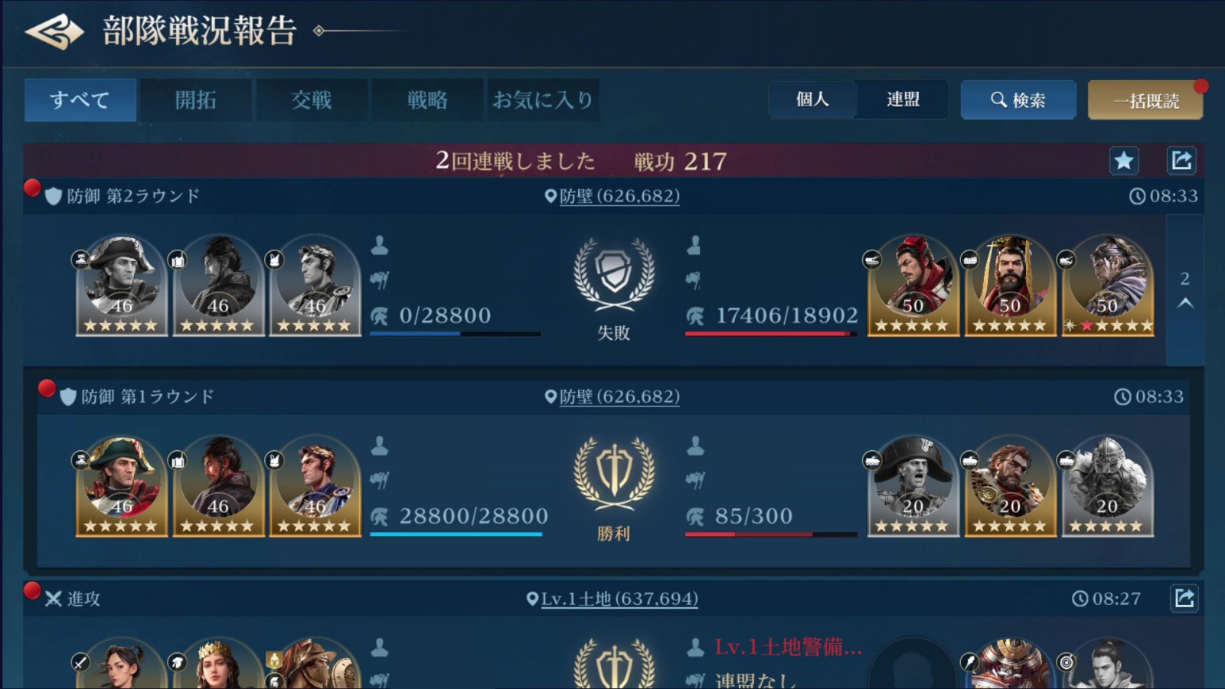Screen dimensions: 1225x689
Task: Tap the 17406/18902 troop strength bar
Action: tap(771, 334)
